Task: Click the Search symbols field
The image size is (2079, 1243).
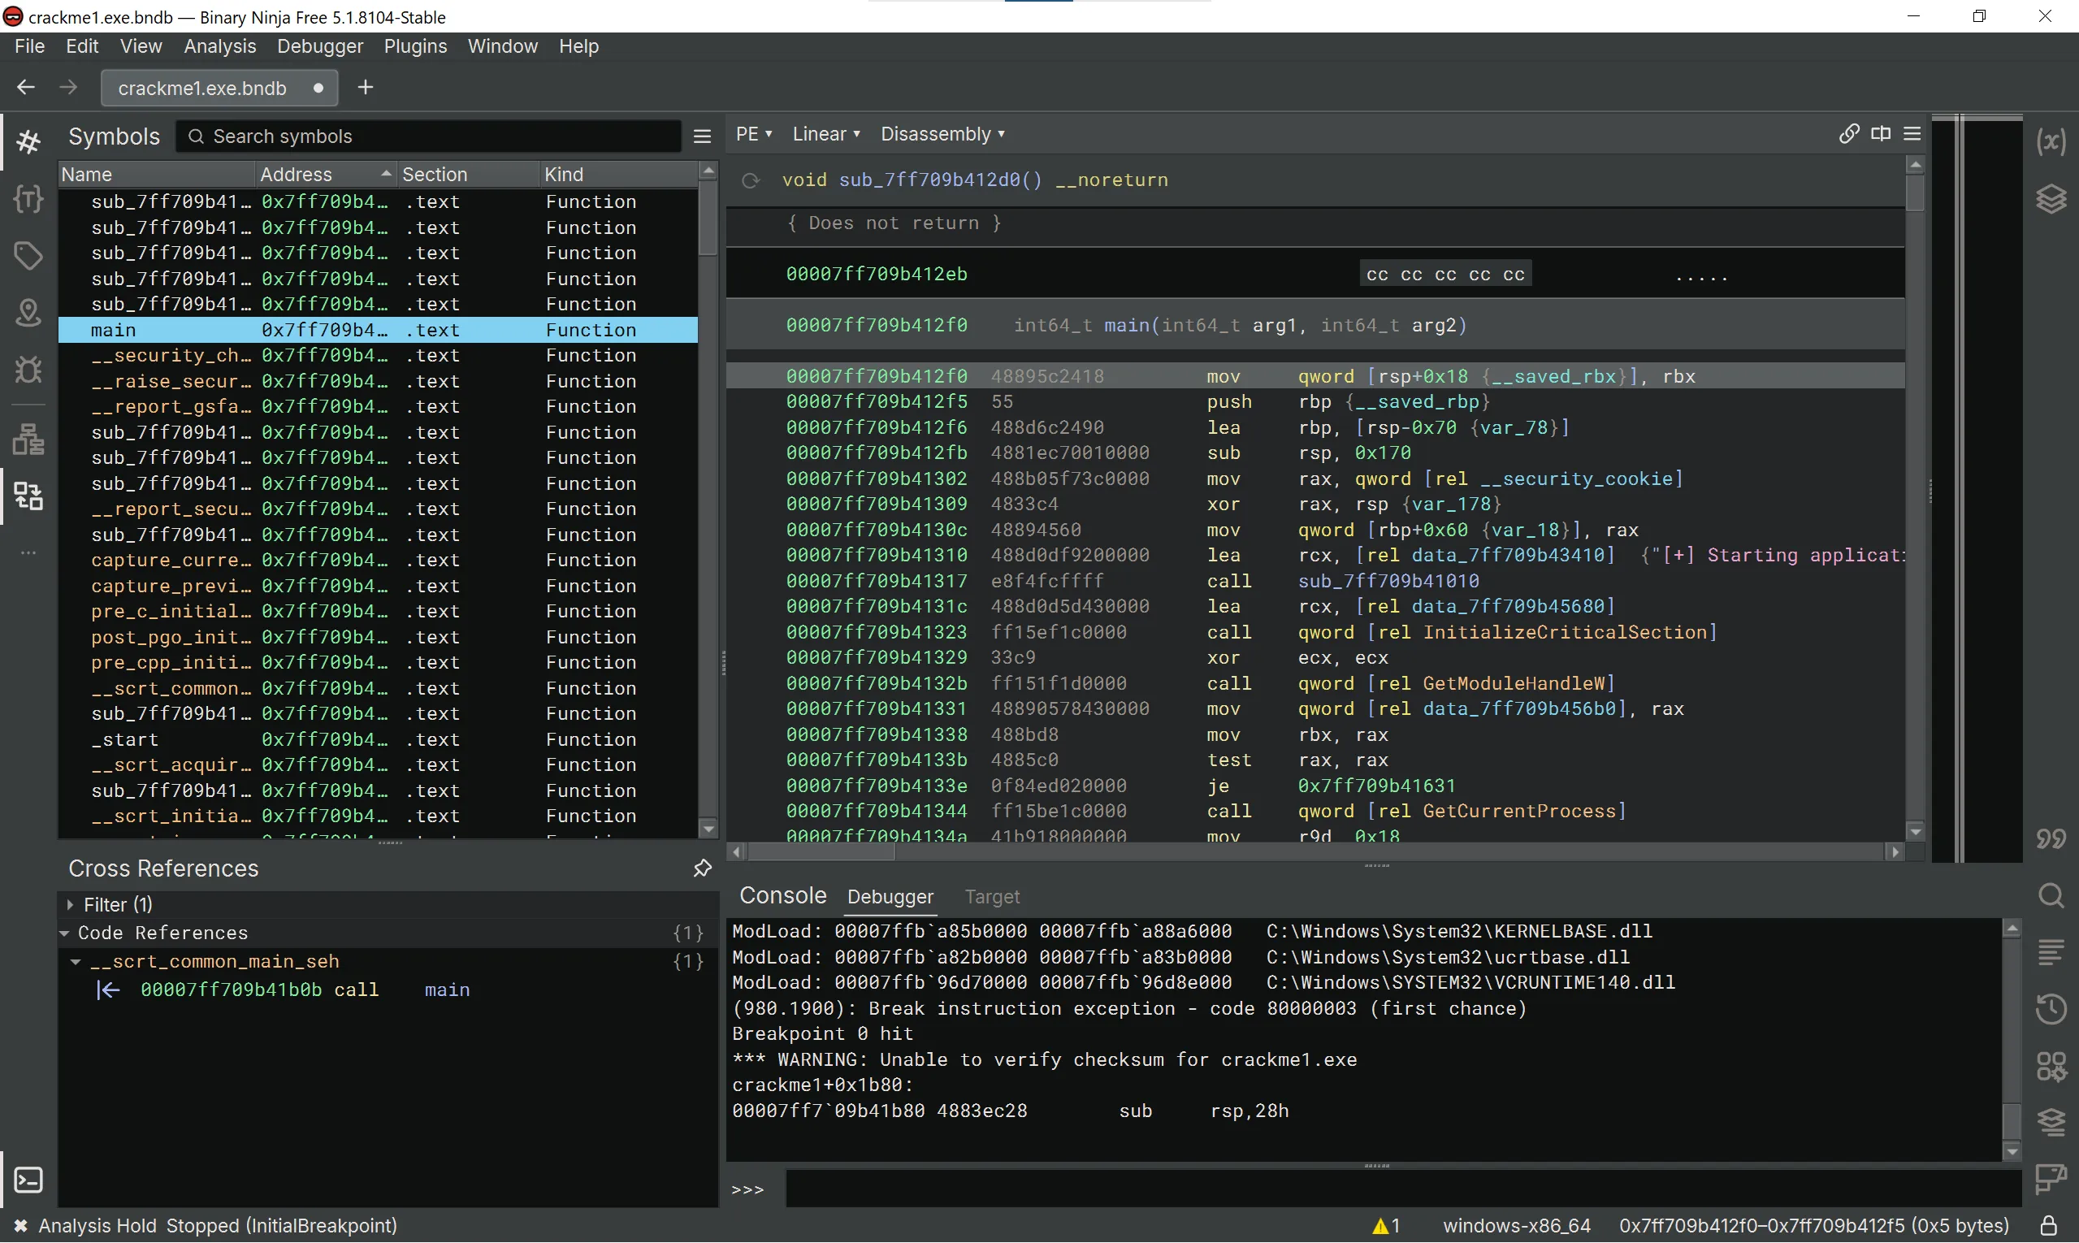Action: point(435,136)
